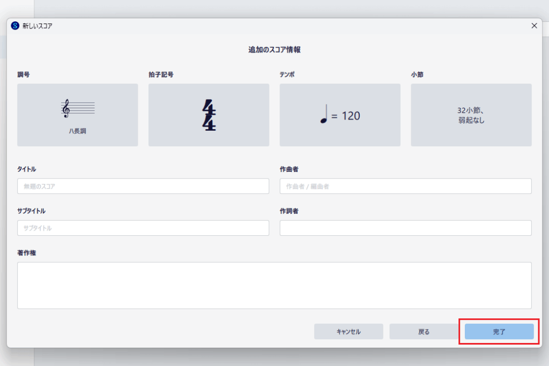Focus the 作曲者 composer input field
The height and width of the screenshot is (366, 549).
(405, 186)
